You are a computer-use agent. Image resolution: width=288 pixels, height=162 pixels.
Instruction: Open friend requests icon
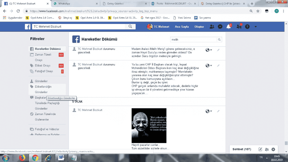point(212,27)
